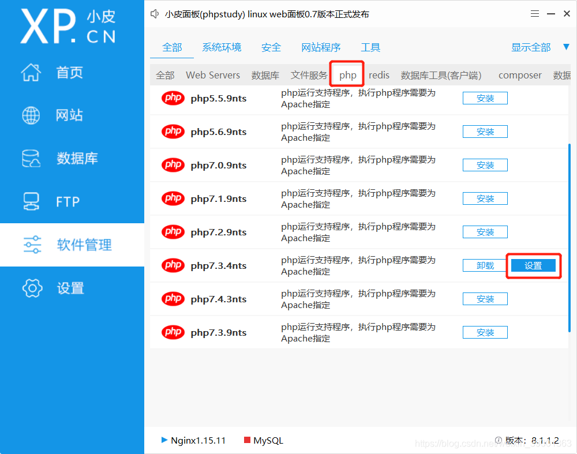
Task: Click the speaker announcement icon
Action: point(155,14)
